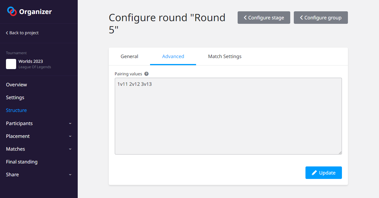Click the pencil icon on Update button

(x=314, y=173)
